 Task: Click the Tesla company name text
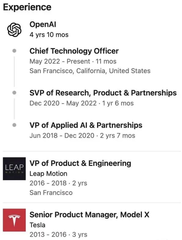(x=37, y=225)
